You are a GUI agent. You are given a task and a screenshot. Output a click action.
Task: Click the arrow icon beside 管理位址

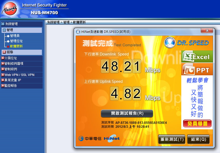click(x=8, y=41)
